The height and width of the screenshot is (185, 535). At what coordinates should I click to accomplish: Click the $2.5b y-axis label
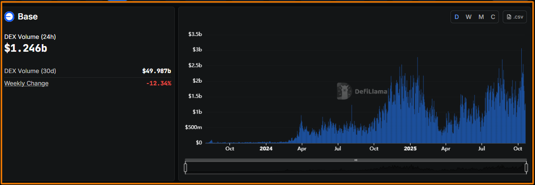tap(195, 65)
